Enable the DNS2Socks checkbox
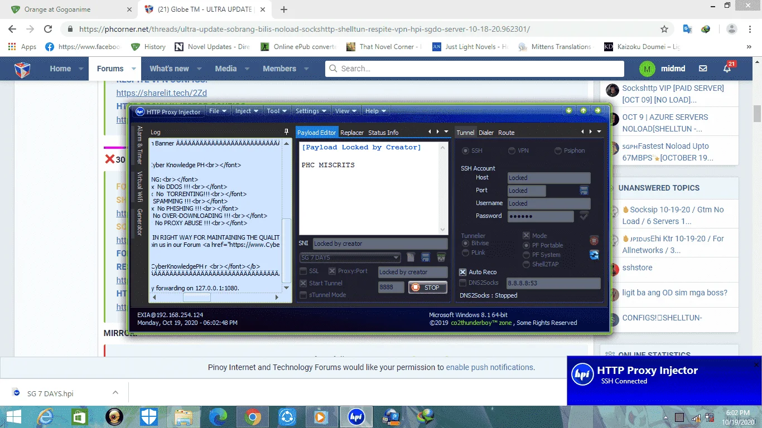Screen dimensions: 762x428 [x=462, y=283]
